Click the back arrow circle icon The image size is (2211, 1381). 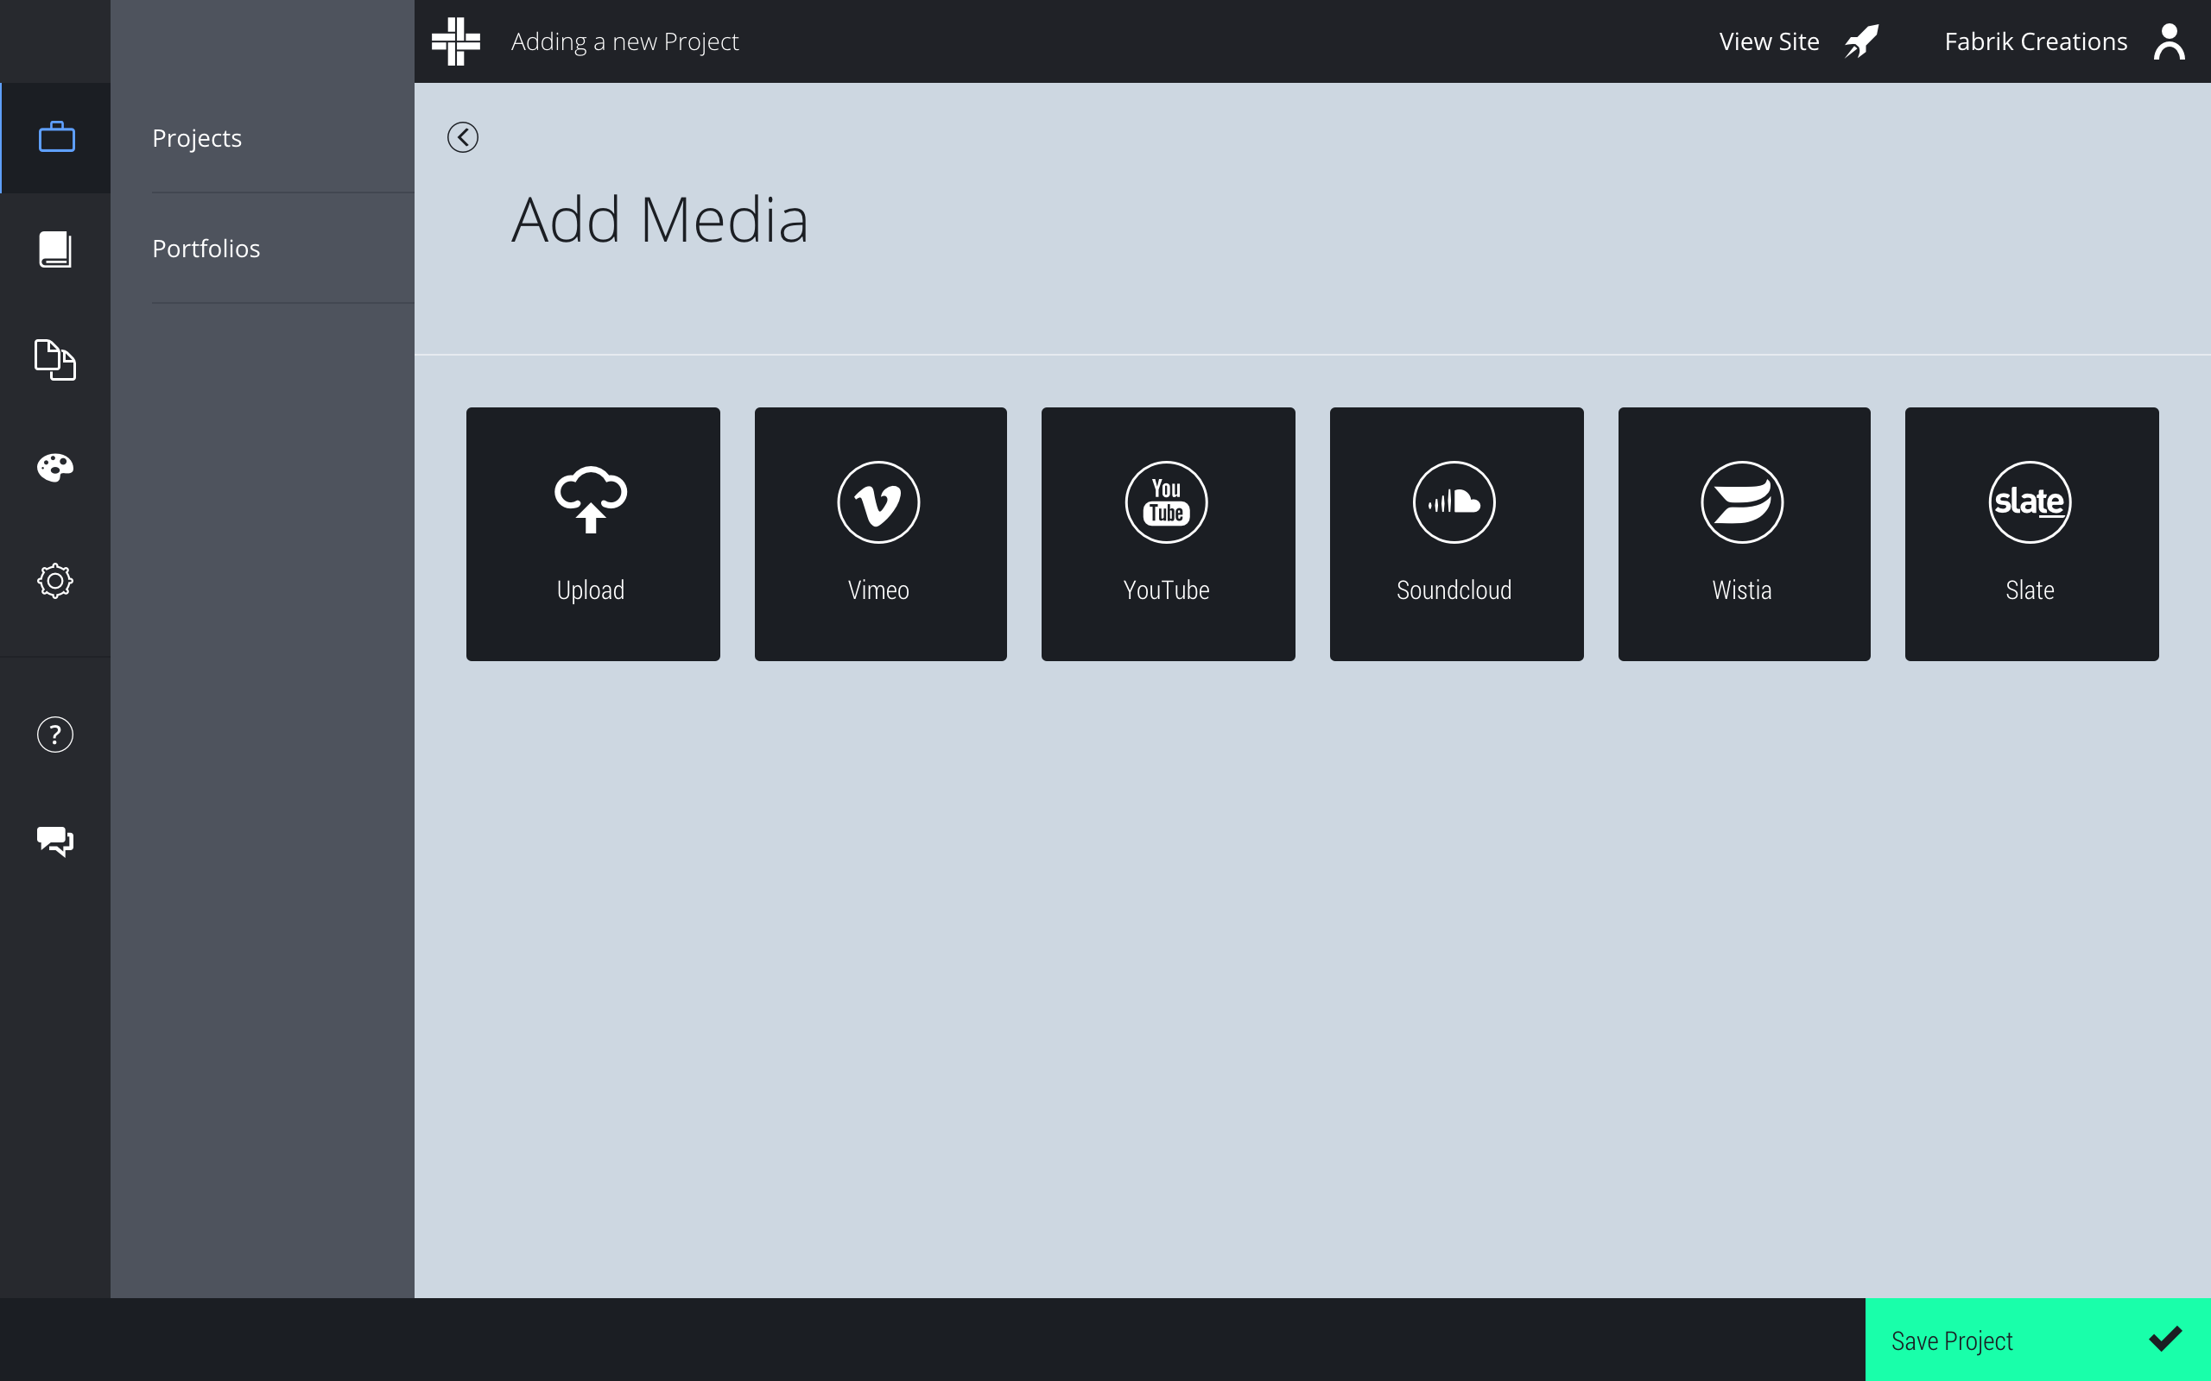tap(462, 137)
